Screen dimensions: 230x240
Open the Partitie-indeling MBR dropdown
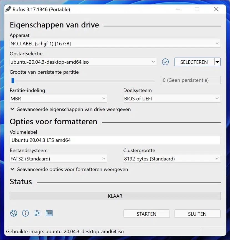58,98
